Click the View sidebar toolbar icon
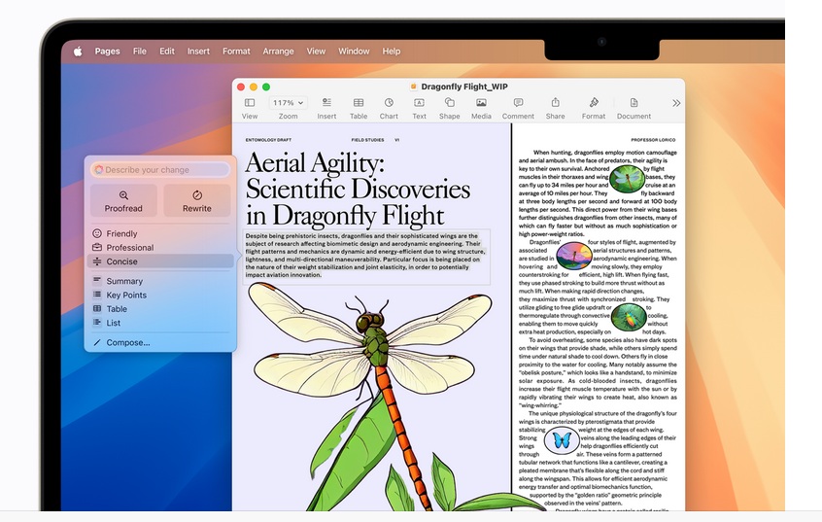The width and height of the screenshot is (822, 522). (250, 103)
